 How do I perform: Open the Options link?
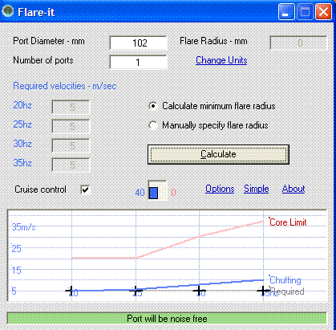220,189
